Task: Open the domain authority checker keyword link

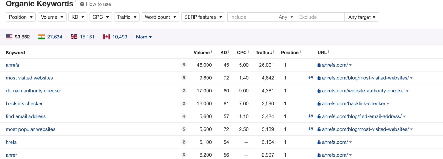Action: point(34,91)
